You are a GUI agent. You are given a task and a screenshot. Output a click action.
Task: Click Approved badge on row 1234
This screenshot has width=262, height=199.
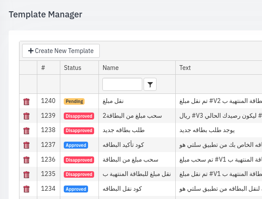coord(76,189)
